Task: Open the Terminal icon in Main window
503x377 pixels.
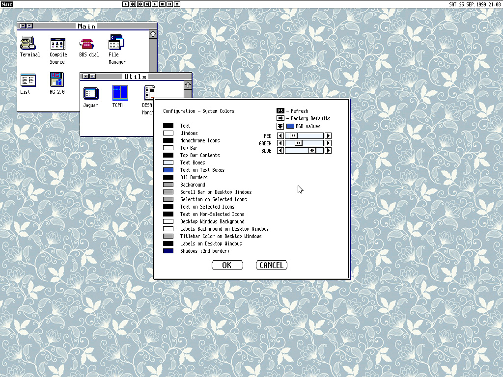Action: pyautogui.click(x=28, y=43)
